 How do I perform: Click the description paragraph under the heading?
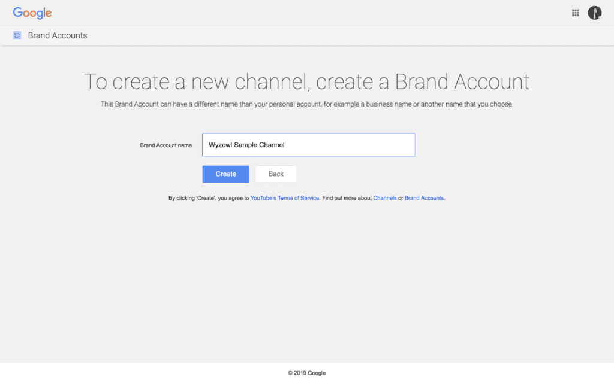pos(306,104)
